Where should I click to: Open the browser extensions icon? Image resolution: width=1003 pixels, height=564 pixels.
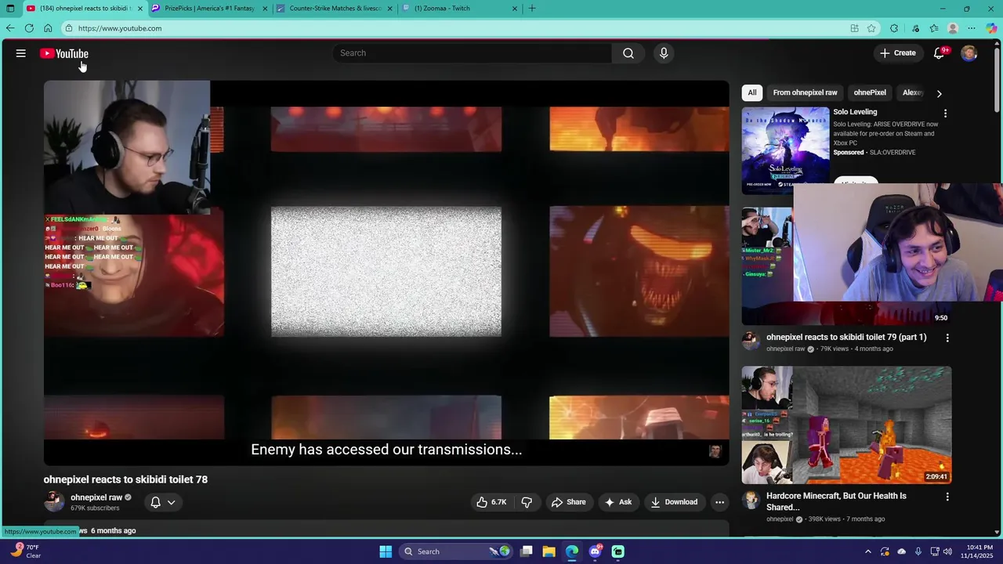coord(894,28)
